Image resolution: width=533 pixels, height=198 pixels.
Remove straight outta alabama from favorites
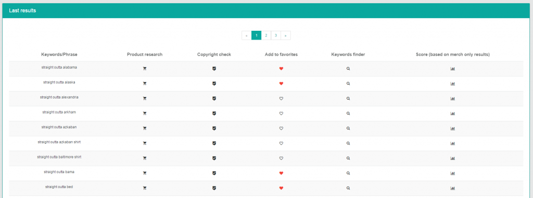281,68
